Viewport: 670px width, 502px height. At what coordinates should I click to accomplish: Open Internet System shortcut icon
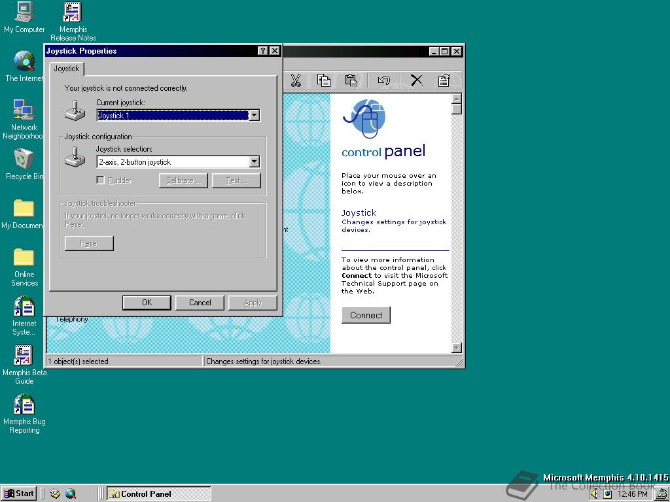[24, 316]
